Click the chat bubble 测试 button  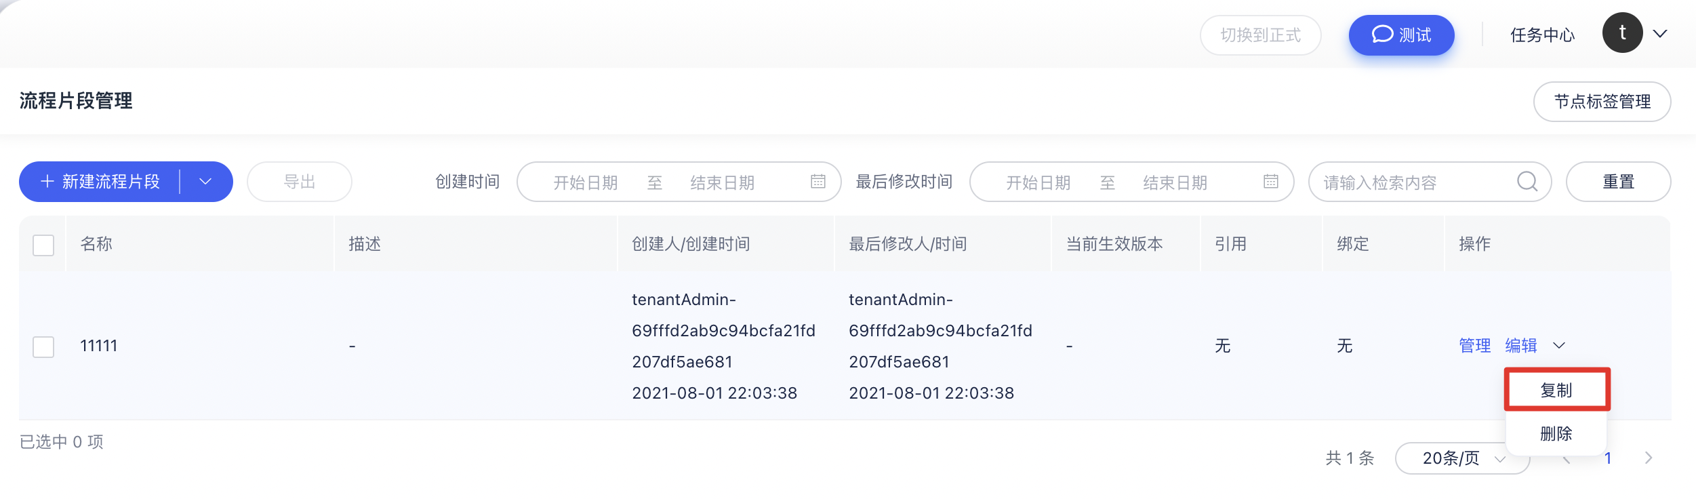pos(1401,35)
